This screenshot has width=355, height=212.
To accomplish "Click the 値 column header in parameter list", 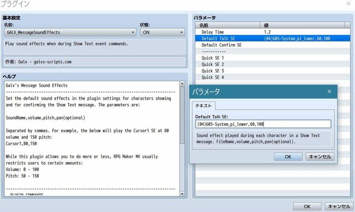I will point(302,25).
